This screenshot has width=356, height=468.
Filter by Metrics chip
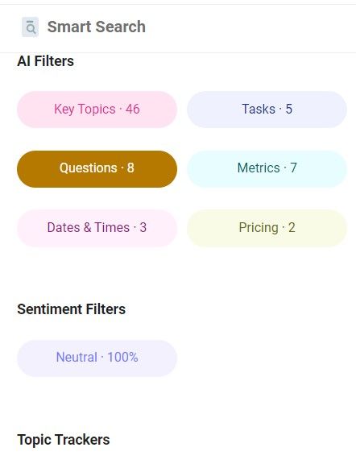click(267, 169)
